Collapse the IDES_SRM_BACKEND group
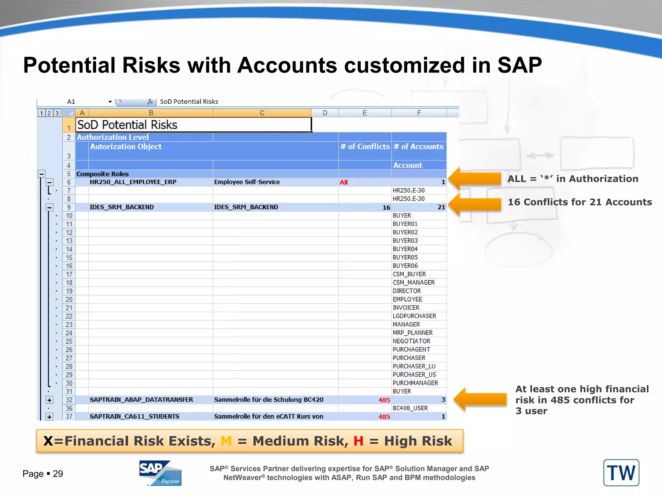The image size is (662, 497). (x=49, y=207)
